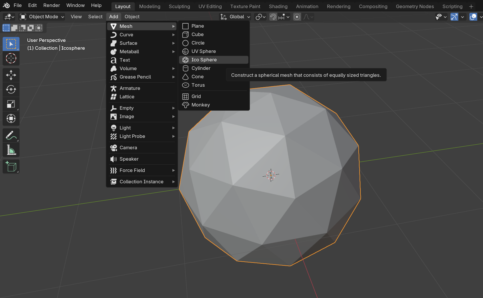Screen dimensions: 483x298
Task: Open the Window menu
Action: click(x=75, y=6)
